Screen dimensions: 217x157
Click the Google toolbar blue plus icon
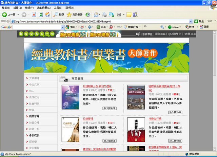90,27
